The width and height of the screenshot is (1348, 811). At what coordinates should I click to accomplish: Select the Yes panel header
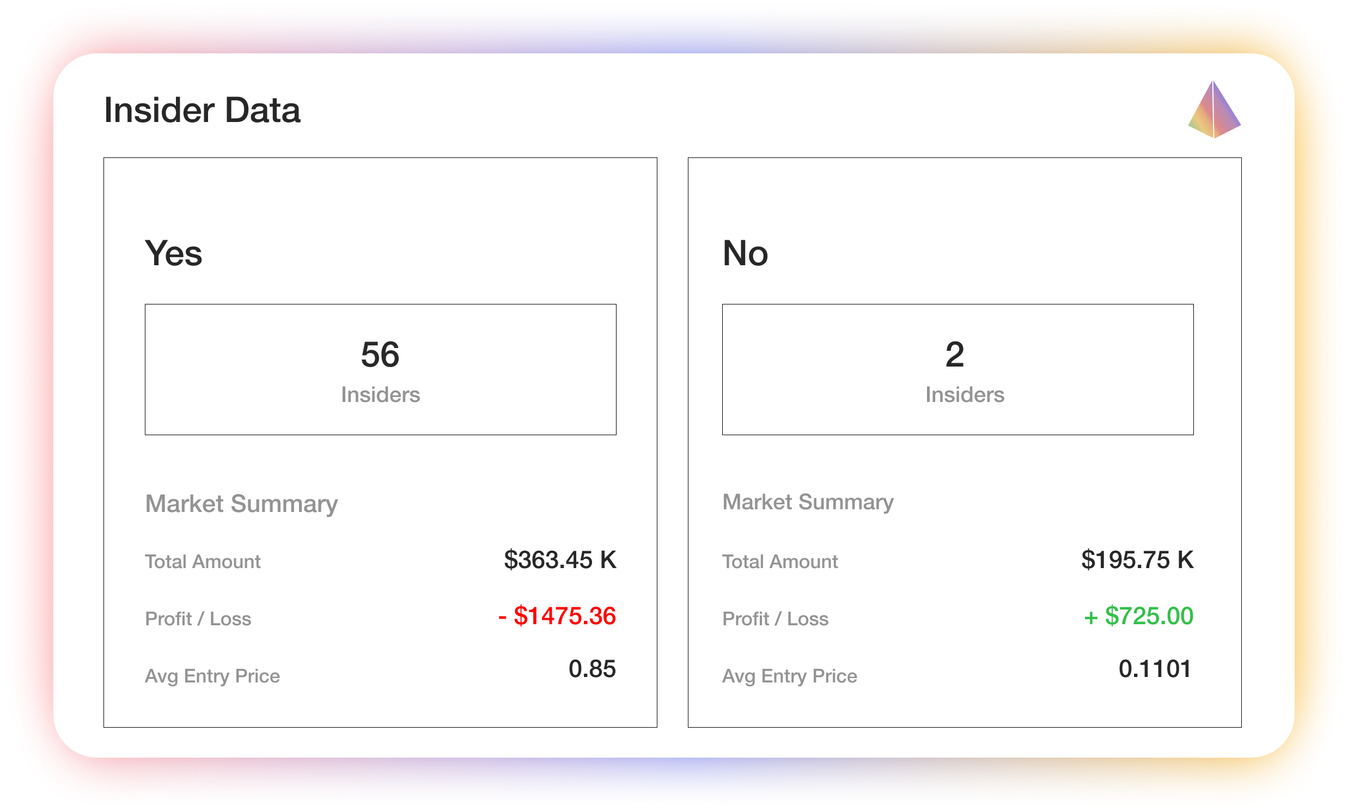(x=173, y=253)
